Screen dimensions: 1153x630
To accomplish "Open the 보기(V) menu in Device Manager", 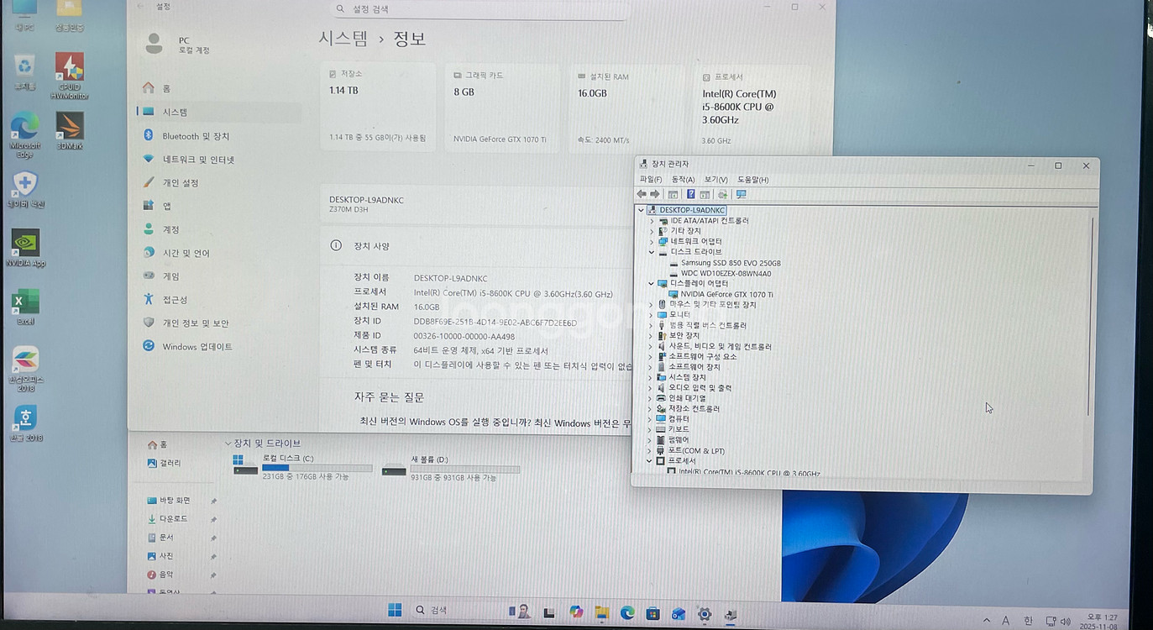I will [715, 179].
